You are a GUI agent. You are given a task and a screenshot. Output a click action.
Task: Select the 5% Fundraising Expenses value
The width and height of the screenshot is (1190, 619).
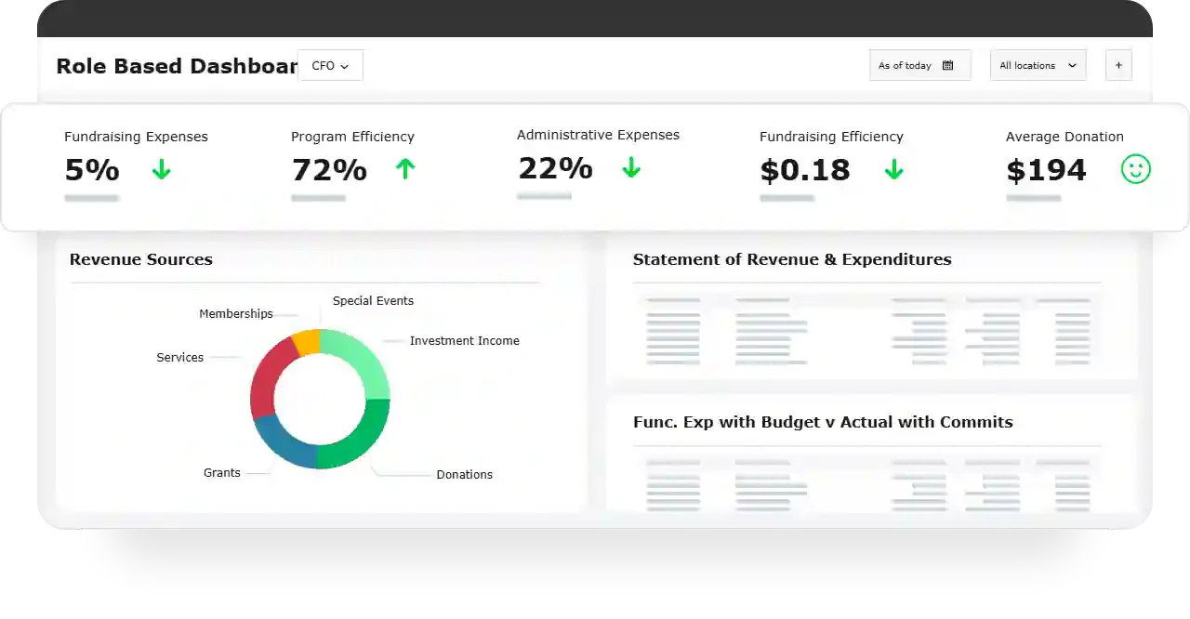click(92, 170)
